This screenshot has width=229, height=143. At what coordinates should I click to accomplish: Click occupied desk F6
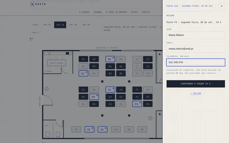[148, 104]
